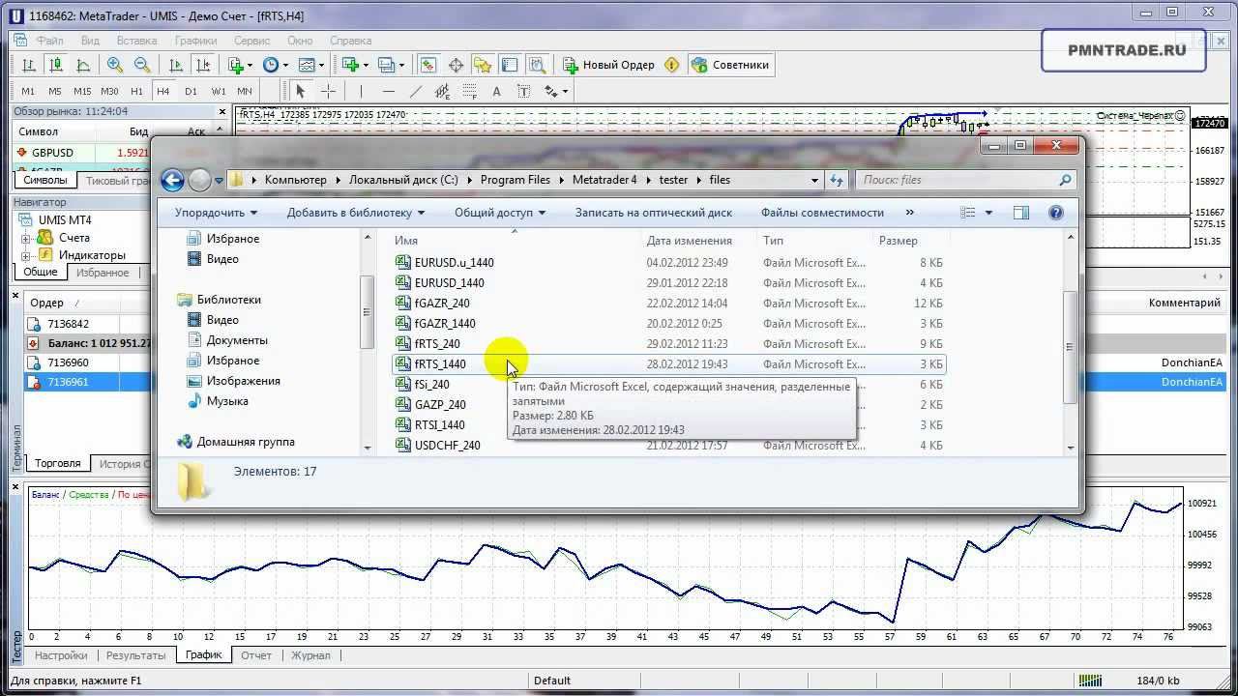Viewport: 1238px width, 696px height.
Task: Switch timeframe to M1
Action: tap(28, 92)
